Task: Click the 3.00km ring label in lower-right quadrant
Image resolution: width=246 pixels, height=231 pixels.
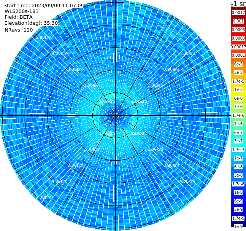Action: pyautogui.click(x=171, y=165)
